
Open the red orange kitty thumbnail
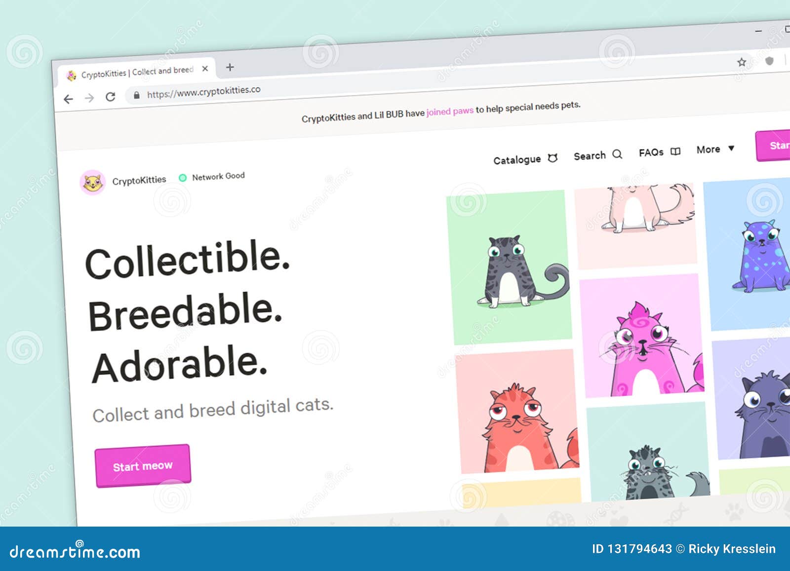(517, 412)
